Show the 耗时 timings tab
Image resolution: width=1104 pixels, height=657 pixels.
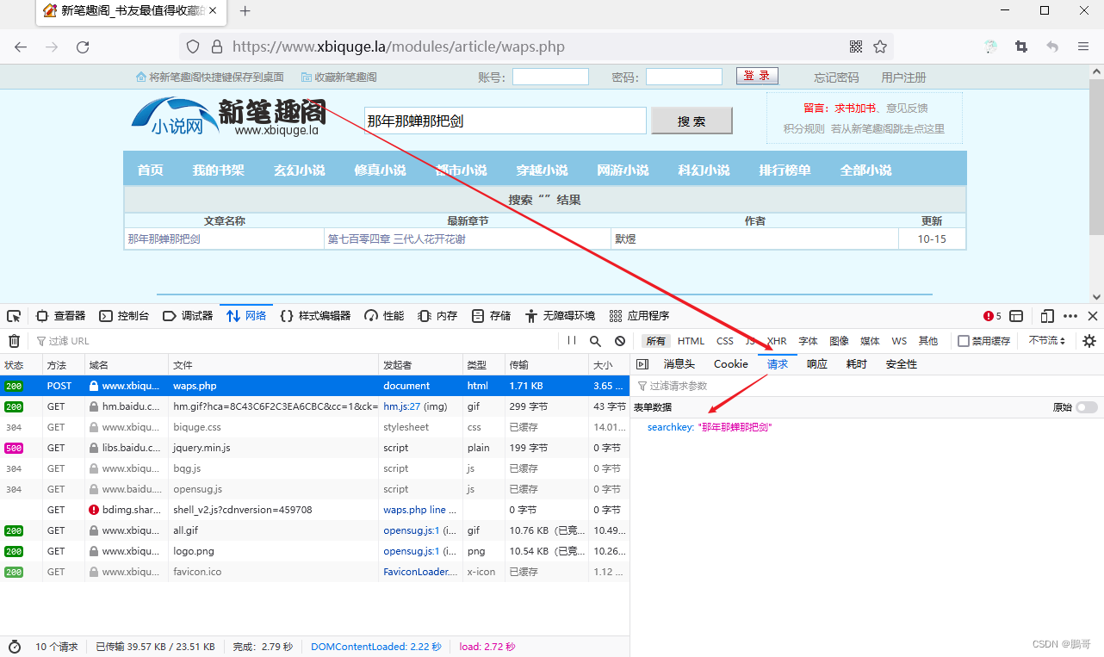[857, 364]
